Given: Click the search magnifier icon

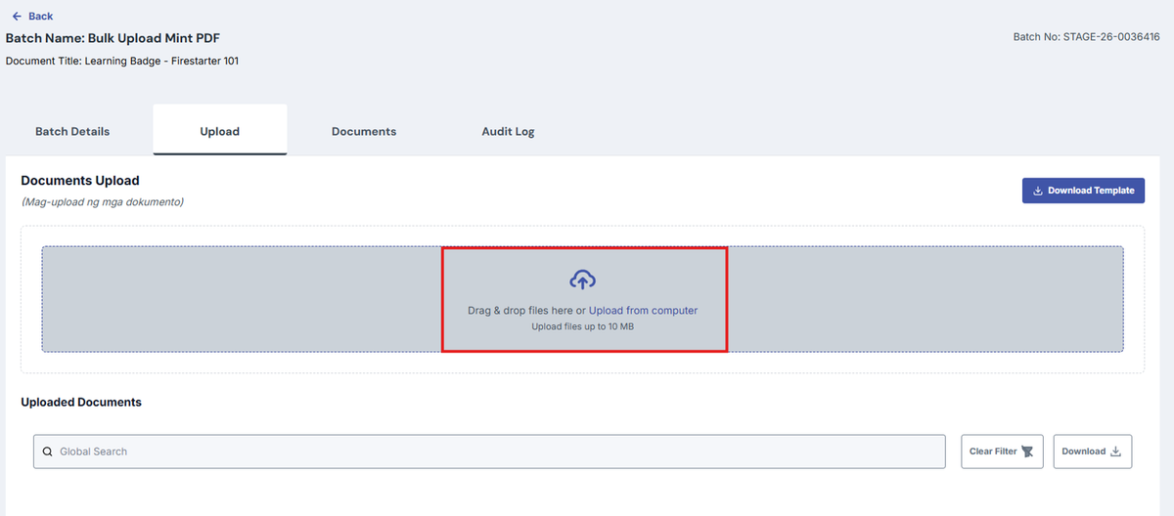Looking at the screenshot, I should (x=47, y=451).
